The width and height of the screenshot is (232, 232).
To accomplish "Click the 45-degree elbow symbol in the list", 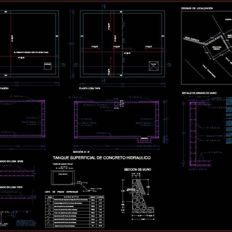I will 49,216.
